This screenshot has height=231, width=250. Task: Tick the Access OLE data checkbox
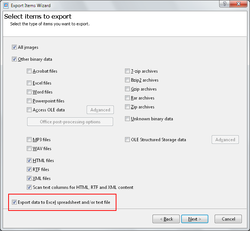pos(29,110)
